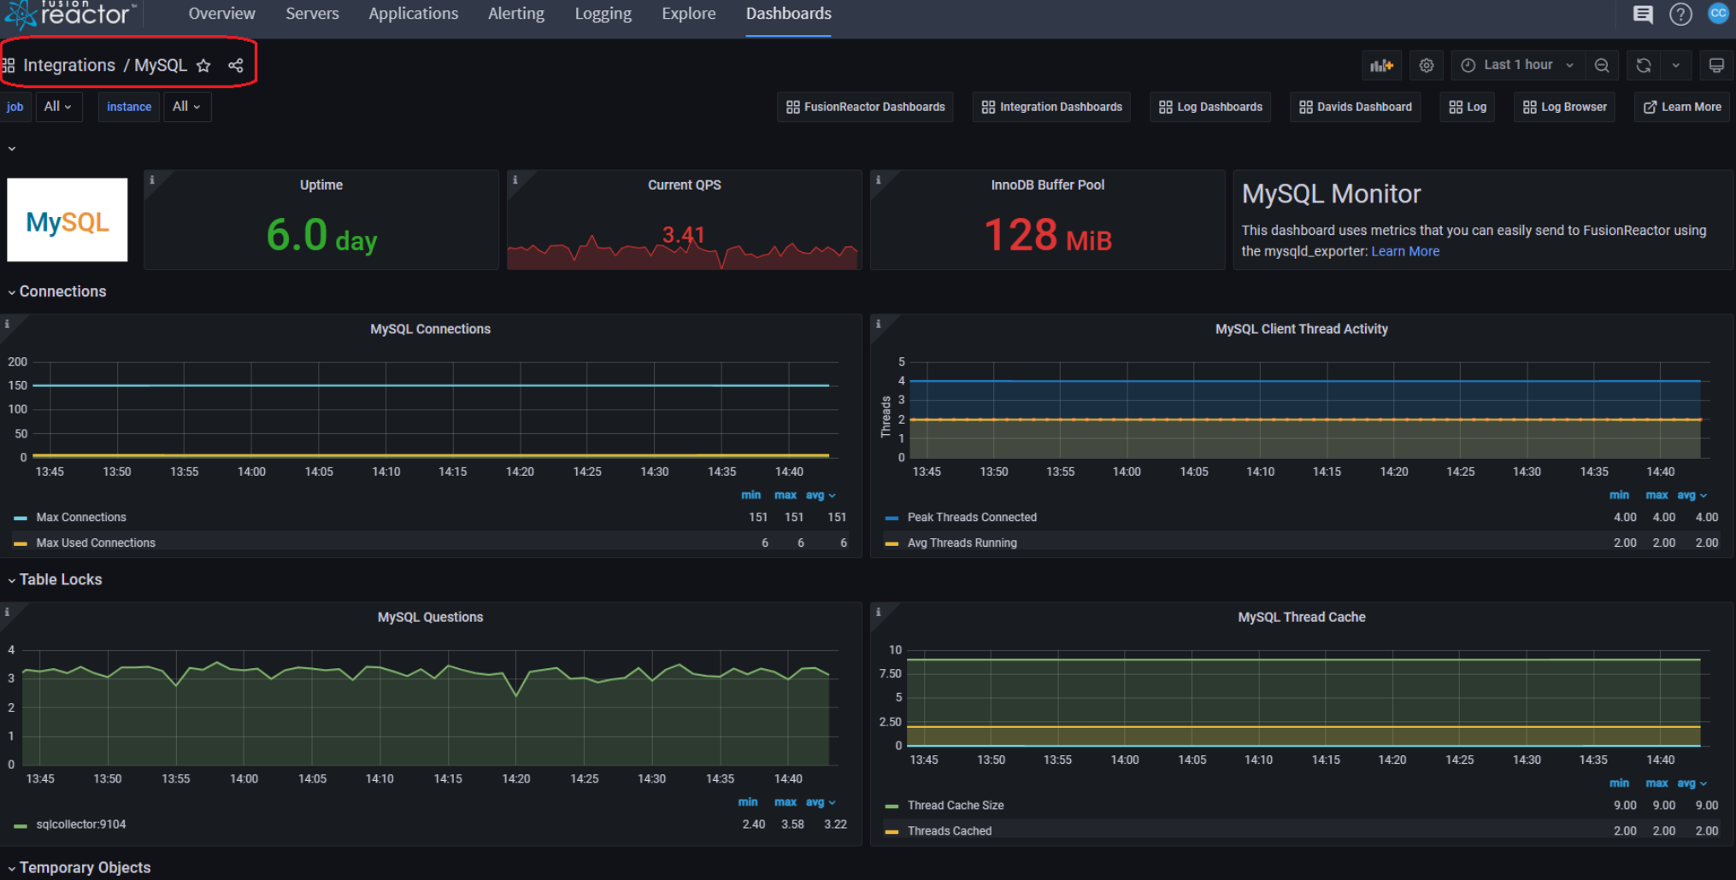The image size is (1736, 880).
Task: Click the FusionReactor logo
Action: (70, 15)
